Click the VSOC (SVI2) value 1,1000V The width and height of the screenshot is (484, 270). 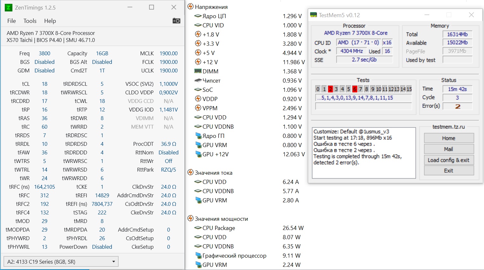(169, 84)
